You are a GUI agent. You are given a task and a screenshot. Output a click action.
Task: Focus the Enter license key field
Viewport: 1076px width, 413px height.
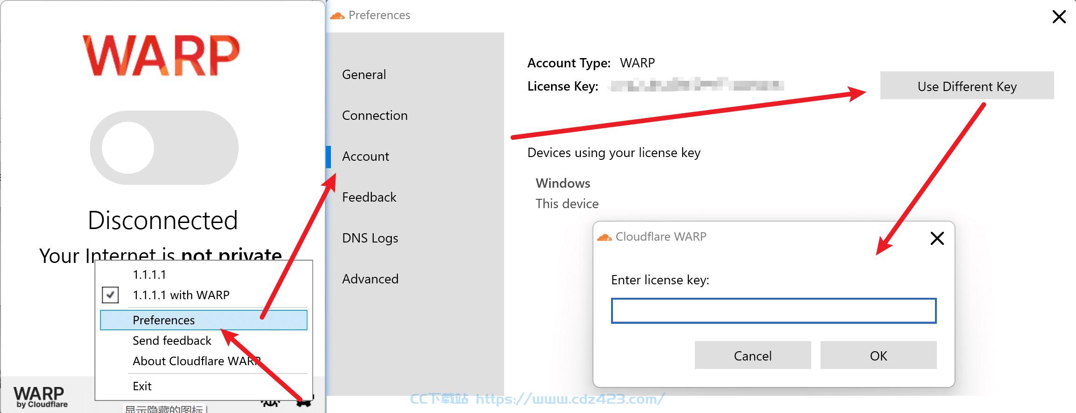[773, 311]
